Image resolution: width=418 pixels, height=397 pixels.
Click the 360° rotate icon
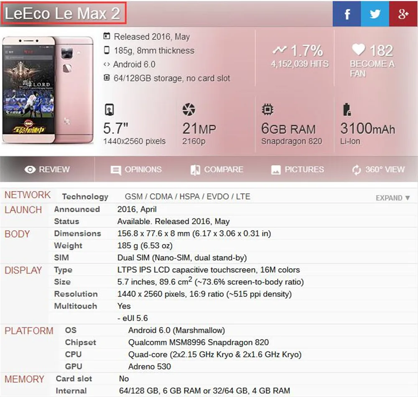[357, 170]
